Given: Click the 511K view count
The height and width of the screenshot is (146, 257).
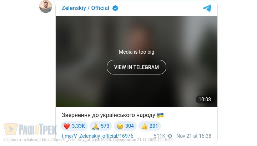Looking at the screenshot, I should [x=160, y=136].
